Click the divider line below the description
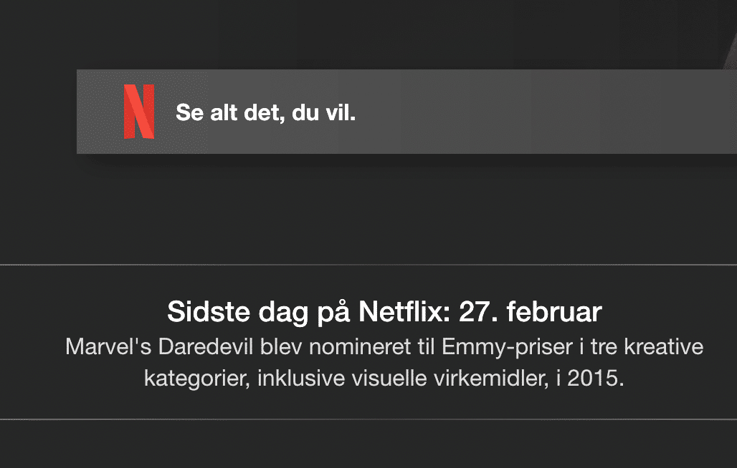Viewport: 737px width, 468px height. point(368,419)
